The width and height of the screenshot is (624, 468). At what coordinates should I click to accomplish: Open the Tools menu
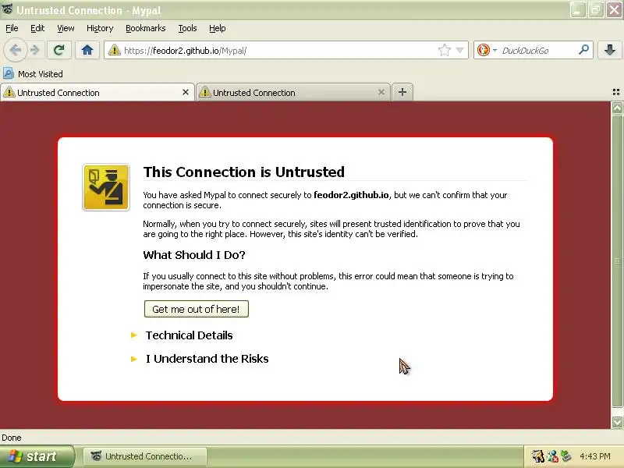pos(187,28)
